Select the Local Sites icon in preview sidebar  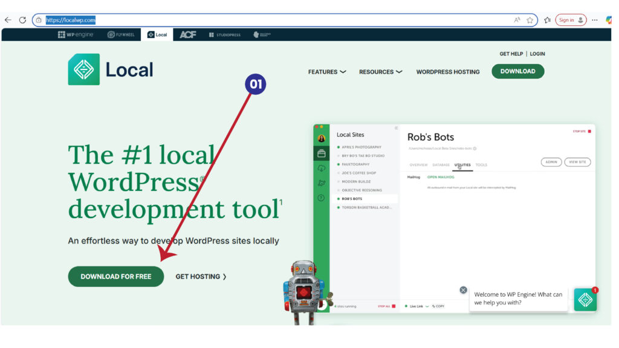click(x=322, y=153)
